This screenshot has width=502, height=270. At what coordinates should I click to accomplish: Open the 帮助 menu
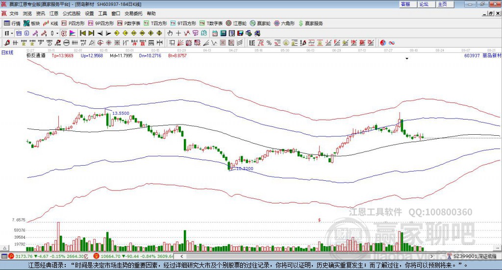click(151, 13)
